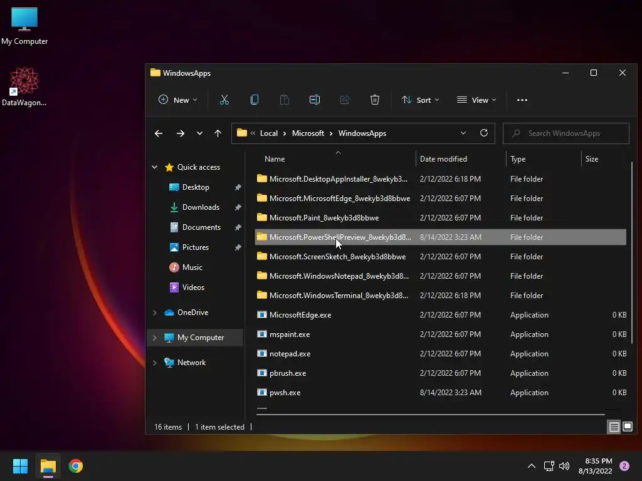
Task: Select Microsoft.MicrosoftEdge_8wekyb3d8bbwe folder
Action: 441,199
